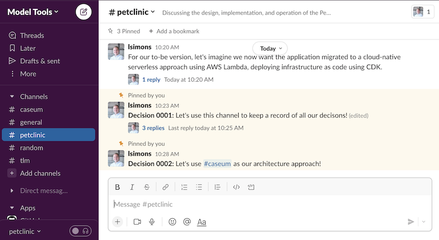The height and width of the screenshot is (240, 439).
Task: Toggle formatting toolbar with Aa icon
Action: 201,222
